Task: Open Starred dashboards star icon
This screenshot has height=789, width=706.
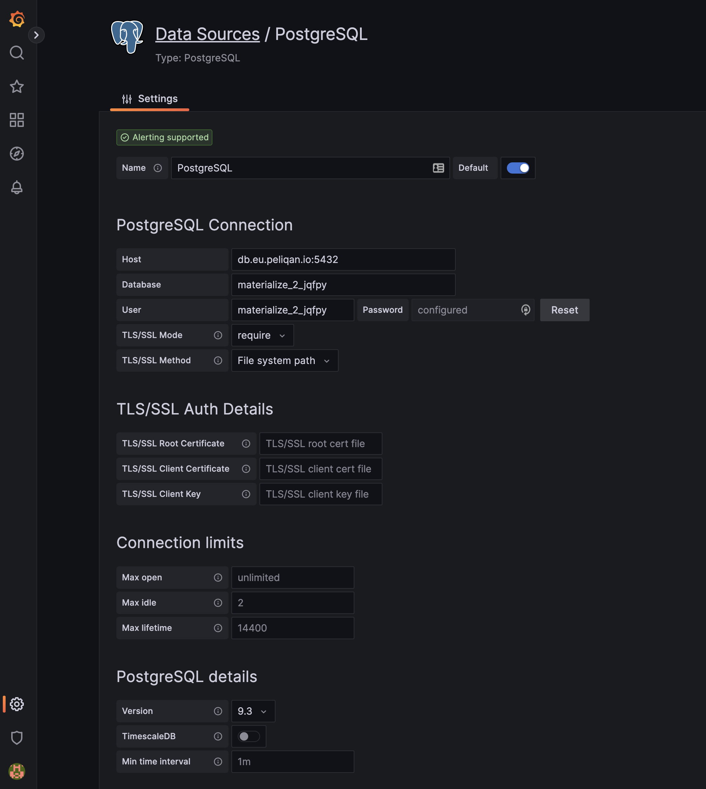Action: click(x=17, y=86)
